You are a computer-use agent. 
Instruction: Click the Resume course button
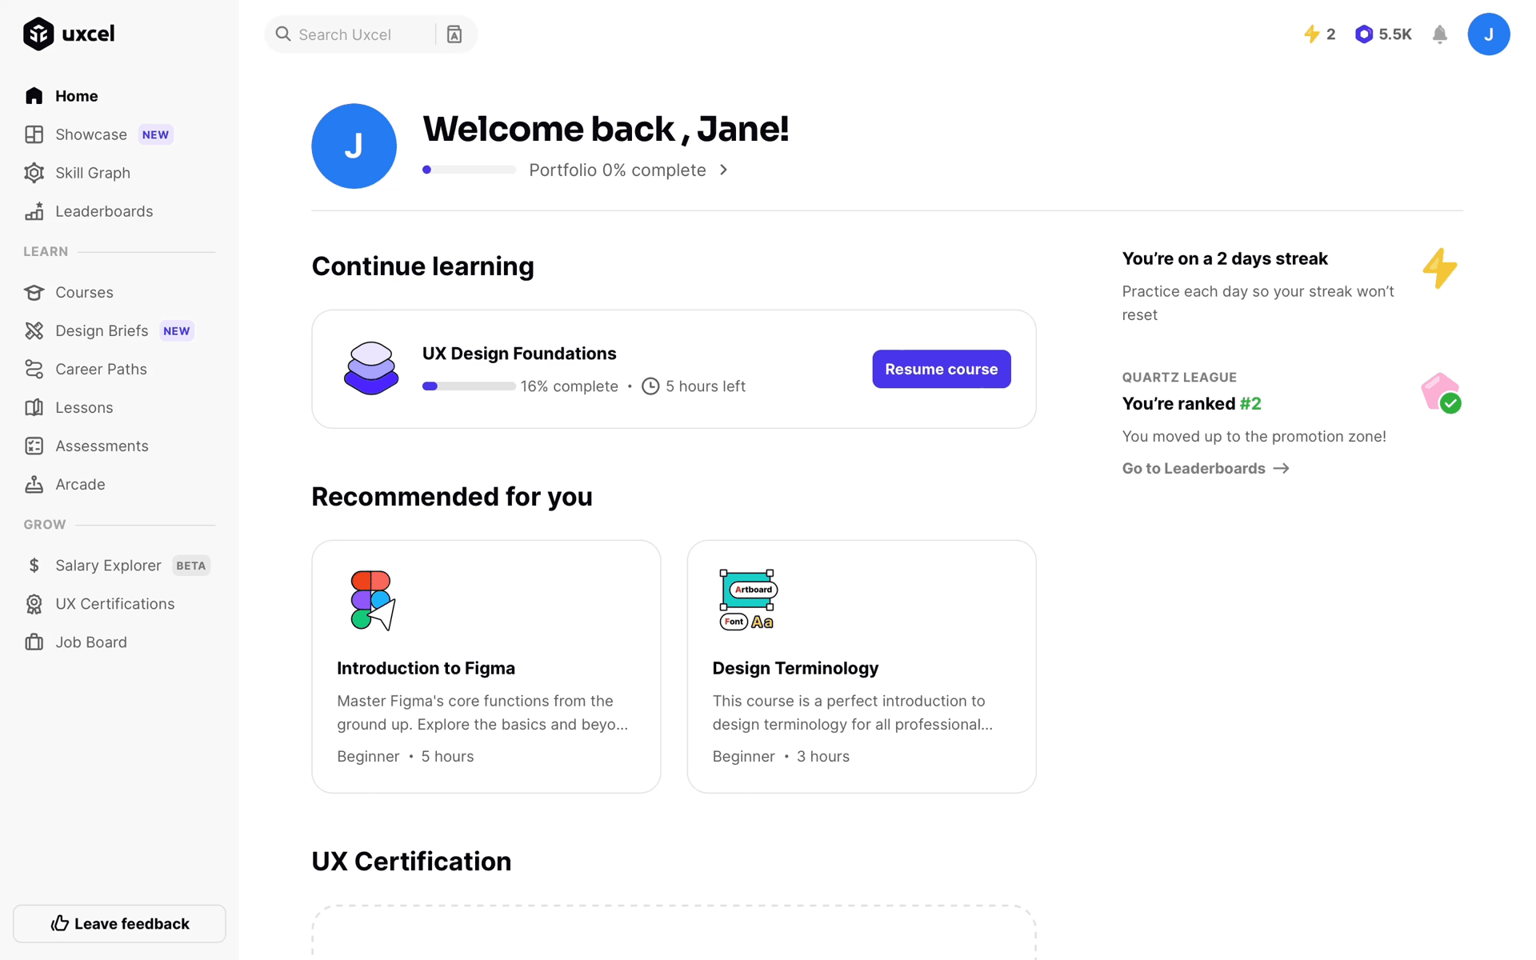tap(941, 369)
